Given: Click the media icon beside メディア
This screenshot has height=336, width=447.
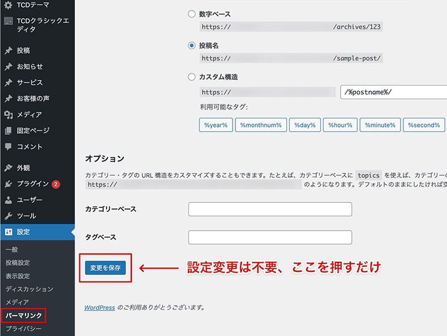Looking at the screenshot, I should coord(8,114).
